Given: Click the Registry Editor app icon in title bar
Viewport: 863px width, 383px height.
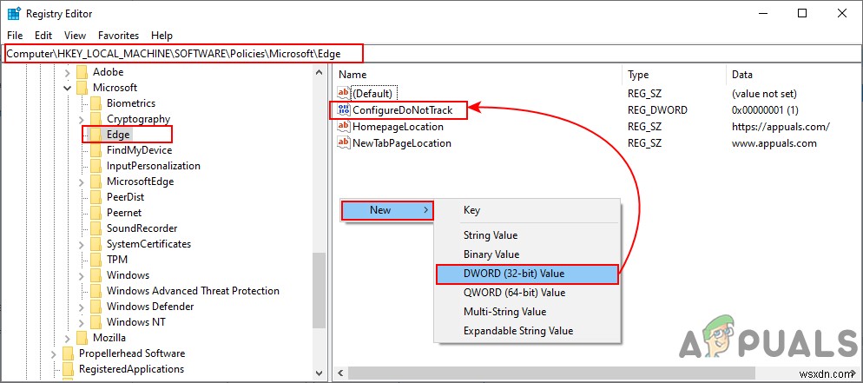Looking at the screenshot, I should [x=14, y=13].
